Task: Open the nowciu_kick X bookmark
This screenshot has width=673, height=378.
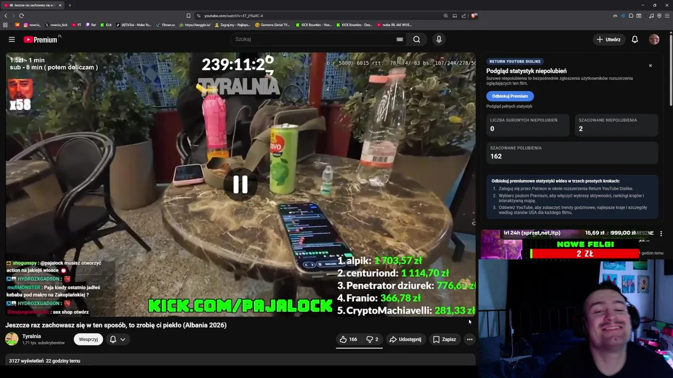Action: point(56,25)
